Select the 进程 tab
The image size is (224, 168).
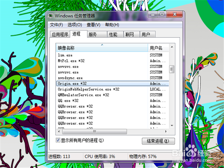[x=78, y=34]
